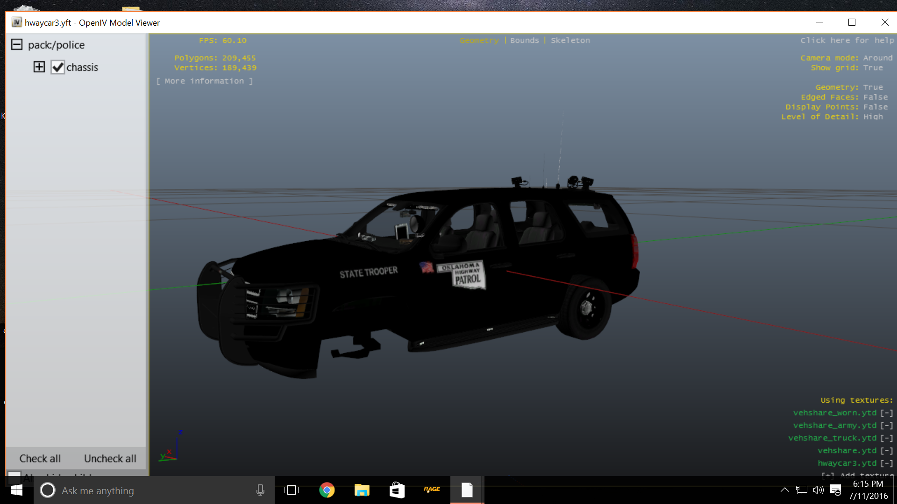
Task: Open File Explorer from the taskbar
Action: coord(362,490)
